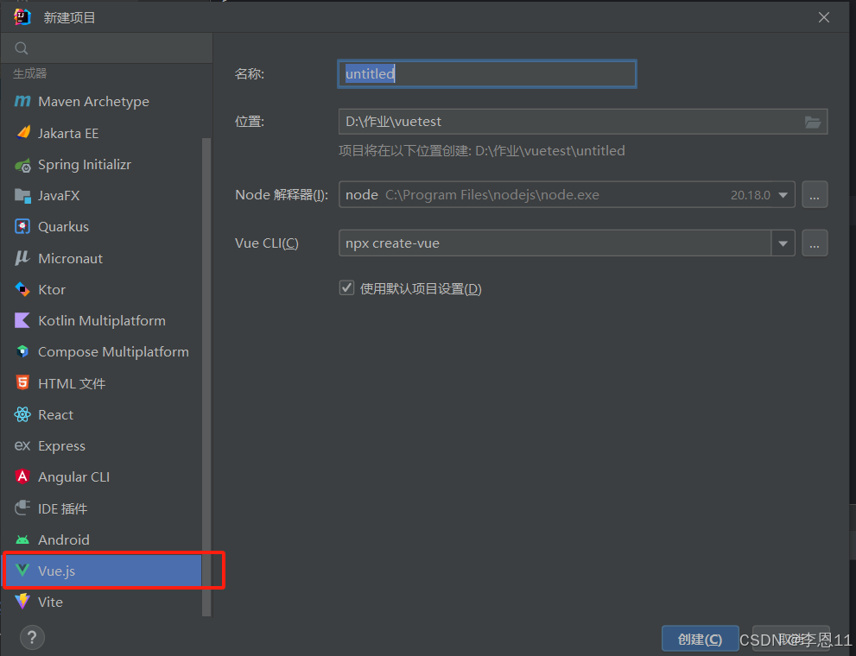The width and height of the screenshot is (856, 656).
Task: Click the Node interpreter browse ellipsis button
Action: tap(815, 195)
